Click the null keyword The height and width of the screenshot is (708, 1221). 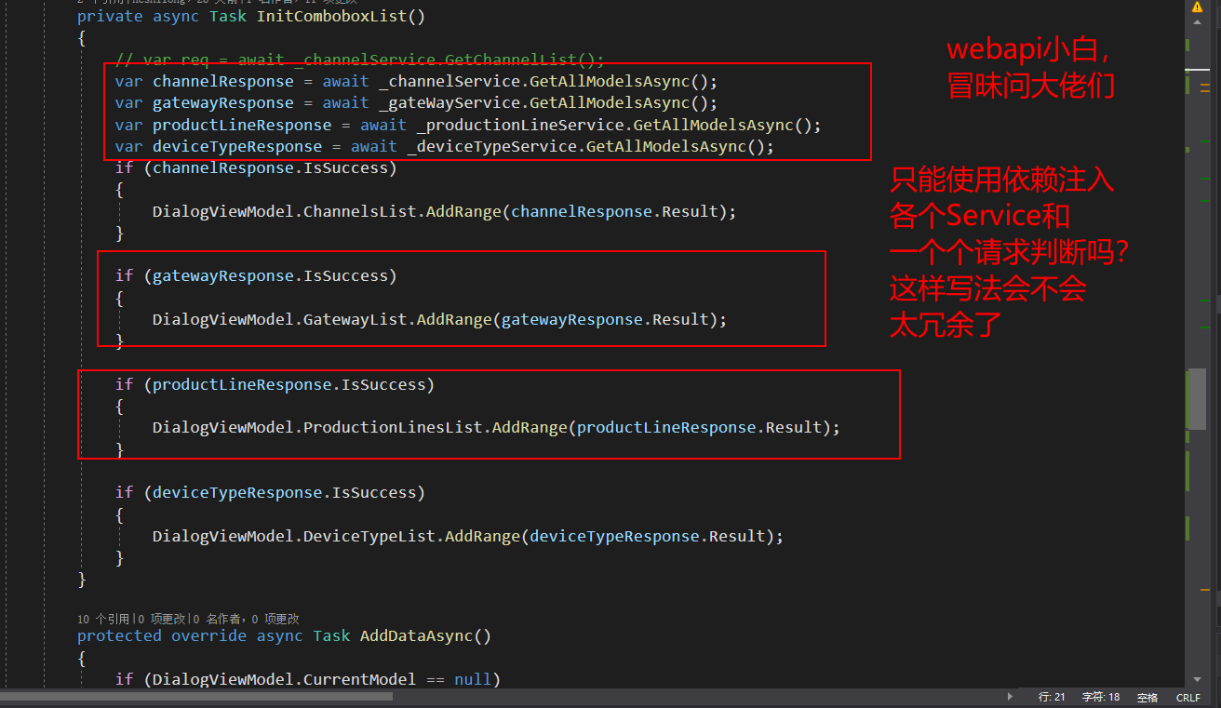[473, 679]
